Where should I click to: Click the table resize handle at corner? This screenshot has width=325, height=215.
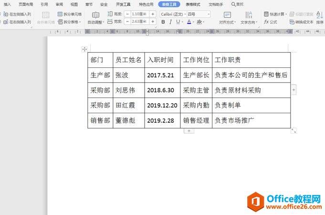coord(294,130)
